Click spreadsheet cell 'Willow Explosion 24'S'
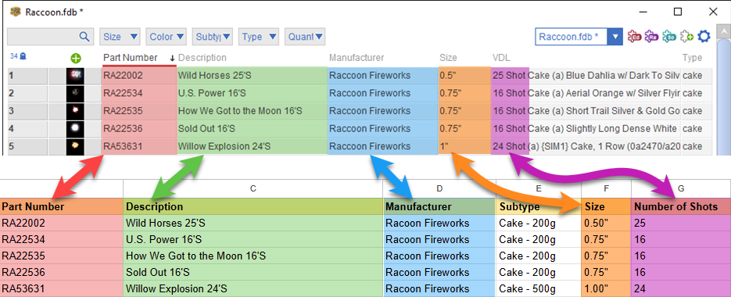 coord(253,288)
